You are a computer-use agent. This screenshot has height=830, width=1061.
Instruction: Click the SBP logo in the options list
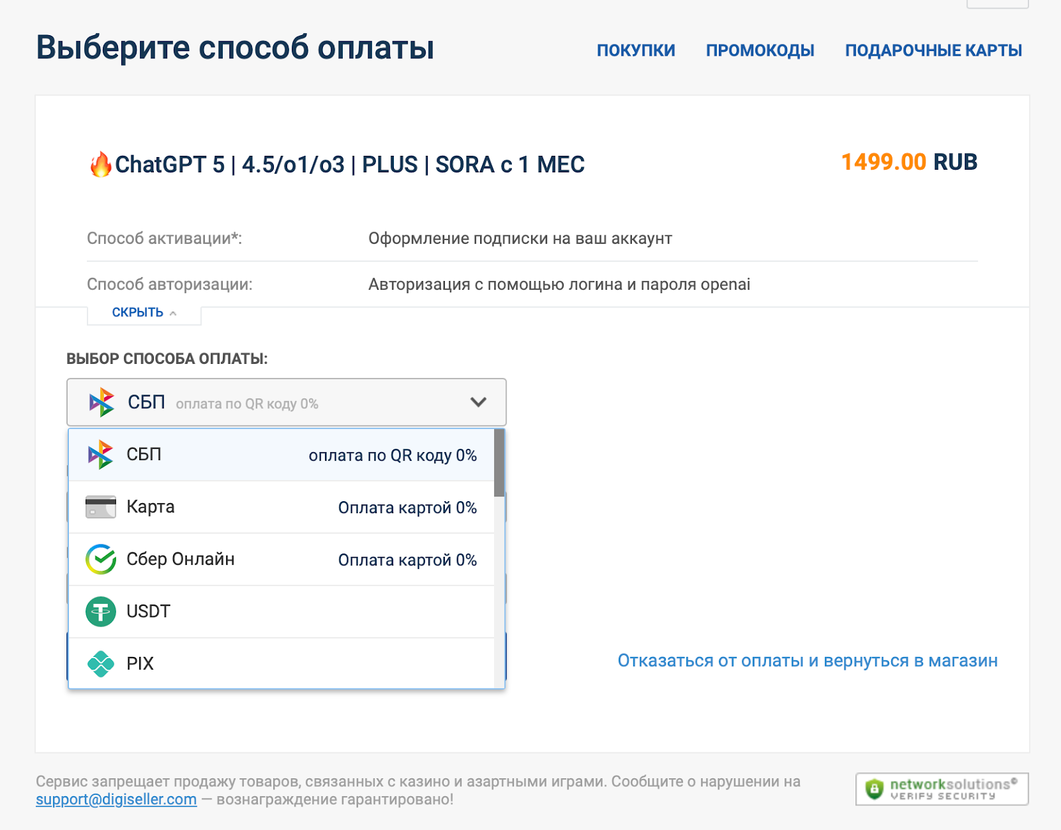(x=101, y=455)
